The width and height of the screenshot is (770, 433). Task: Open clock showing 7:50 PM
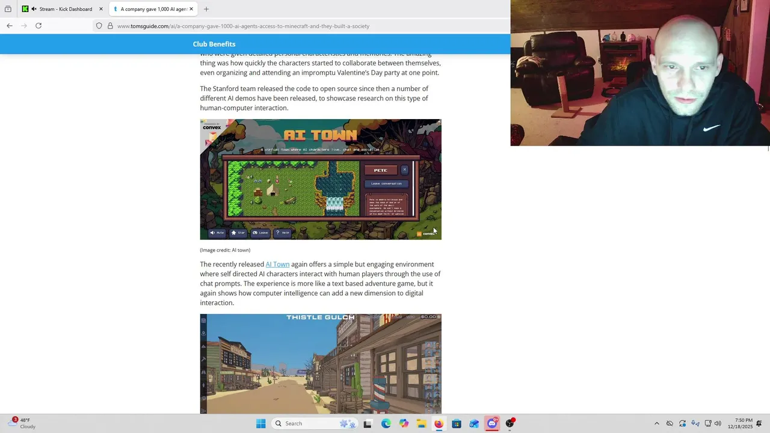point(740,423)
